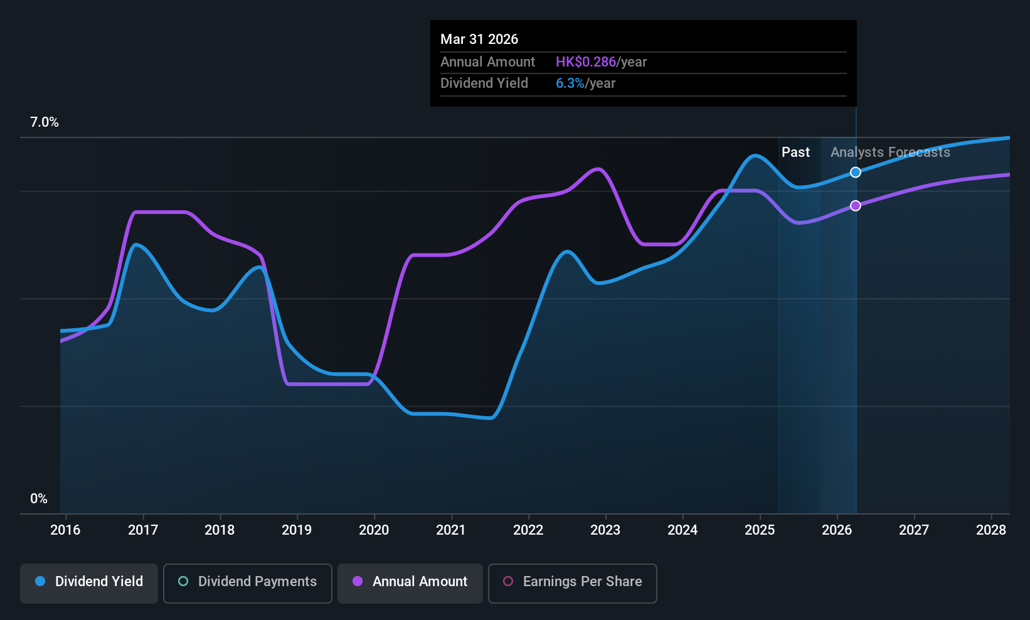1030x620 pixels.
Task: Click the 2024 x-axis label
Action: pyautogui.click(x=682, y=530)
